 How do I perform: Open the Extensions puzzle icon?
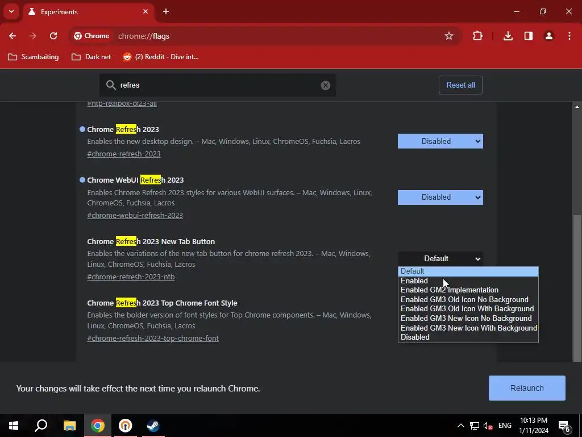pos(477,36)
